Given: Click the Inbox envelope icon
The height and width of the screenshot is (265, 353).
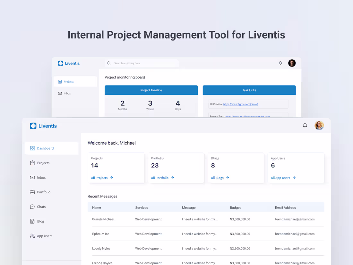Looking at the screenshot, I should (x=32, y=177).
